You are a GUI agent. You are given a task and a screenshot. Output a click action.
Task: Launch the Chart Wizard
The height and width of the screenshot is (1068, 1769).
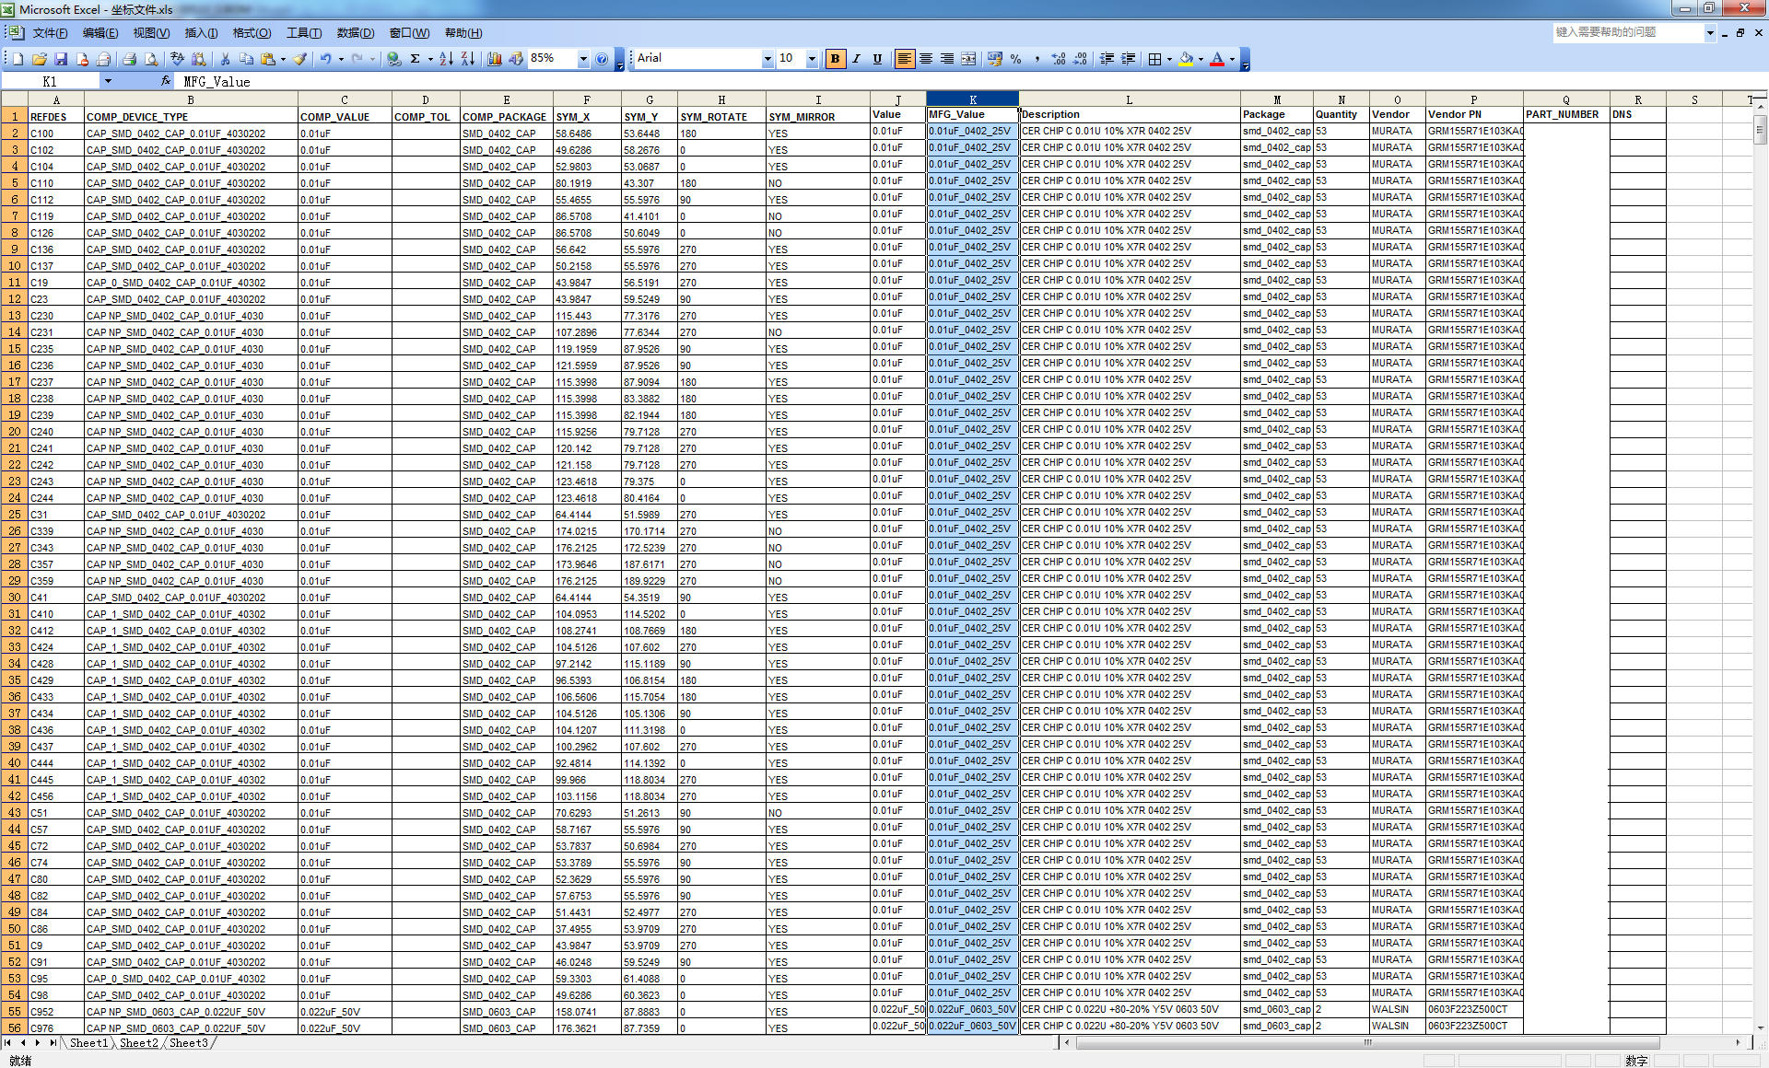click(495, 59)
